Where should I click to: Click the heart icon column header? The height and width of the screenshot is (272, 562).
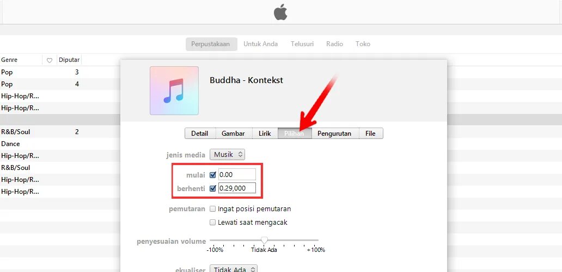50,60
